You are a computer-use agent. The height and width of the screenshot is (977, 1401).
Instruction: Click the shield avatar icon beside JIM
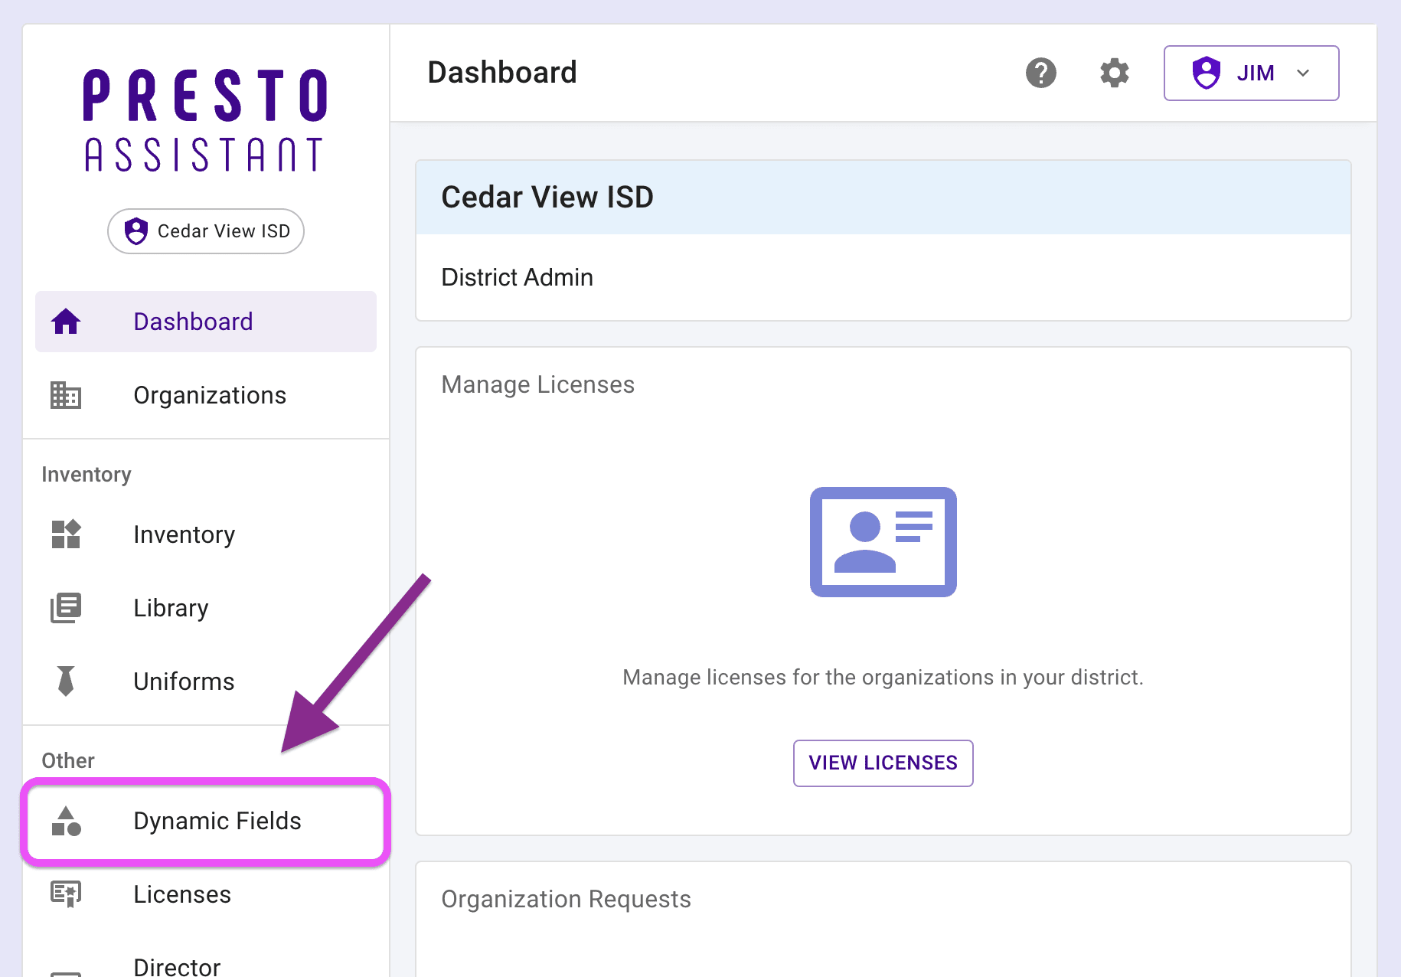click(x=1206, y=73)
